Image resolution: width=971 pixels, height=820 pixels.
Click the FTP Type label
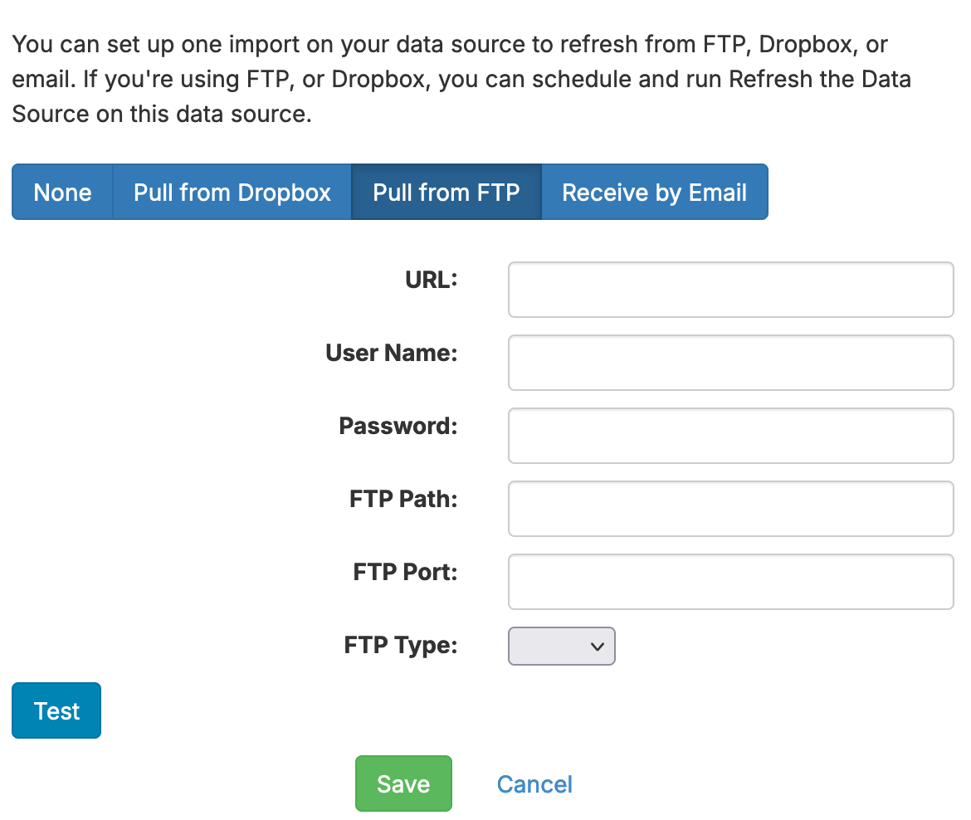coord(401,646)
